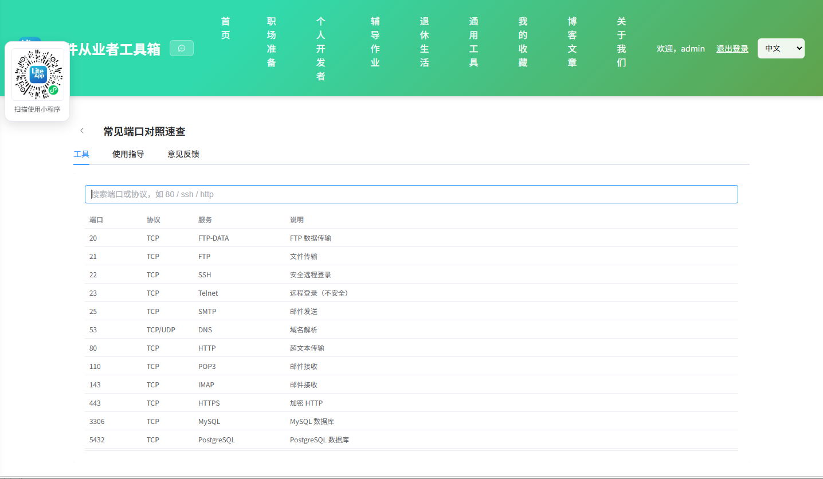Click the MySQL service cell

(x=209, y=422)
